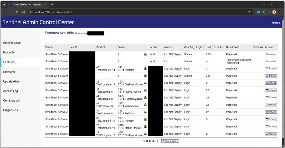285x148 pixels.
Task: Click the lock icon for TE14 Mobile Module
Action: (x=145, y=90)
